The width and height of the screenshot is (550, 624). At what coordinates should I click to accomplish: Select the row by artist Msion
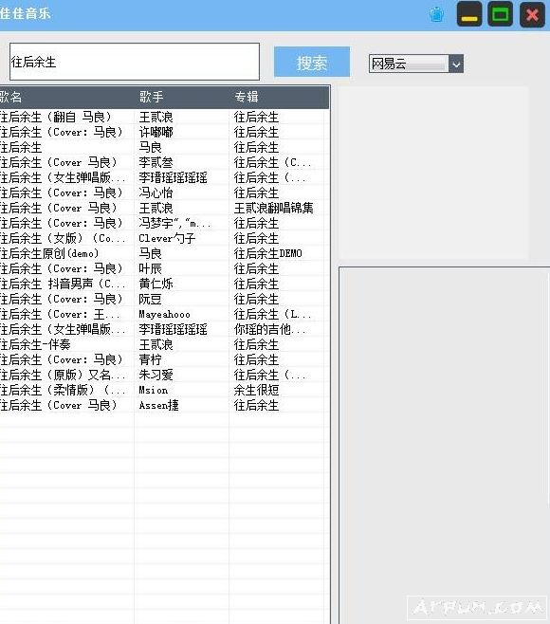click(162, 390)
